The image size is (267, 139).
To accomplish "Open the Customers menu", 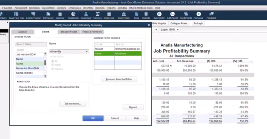I will click(x=48, y=8).
